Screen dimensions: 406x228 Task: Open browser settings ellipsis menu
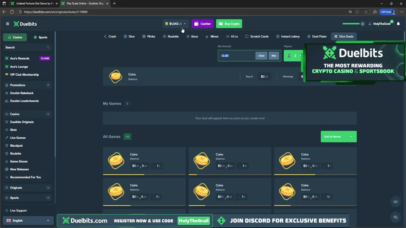pos(402,12)
